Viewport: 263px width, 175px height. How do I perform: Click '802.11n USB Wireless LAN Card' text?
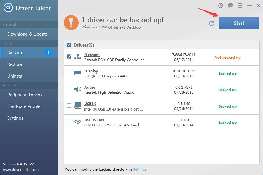pos(112,125)
